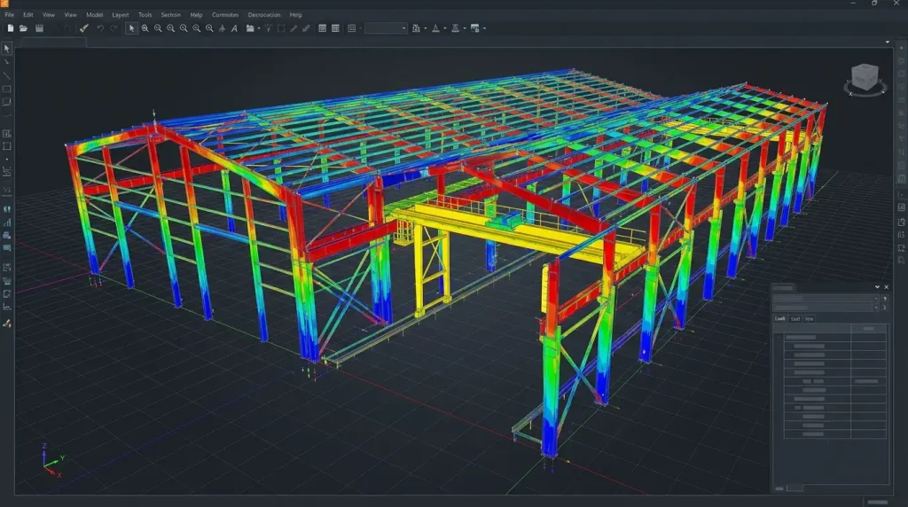
Task: Open the Model menu
Action: click(x=94, y=15)
